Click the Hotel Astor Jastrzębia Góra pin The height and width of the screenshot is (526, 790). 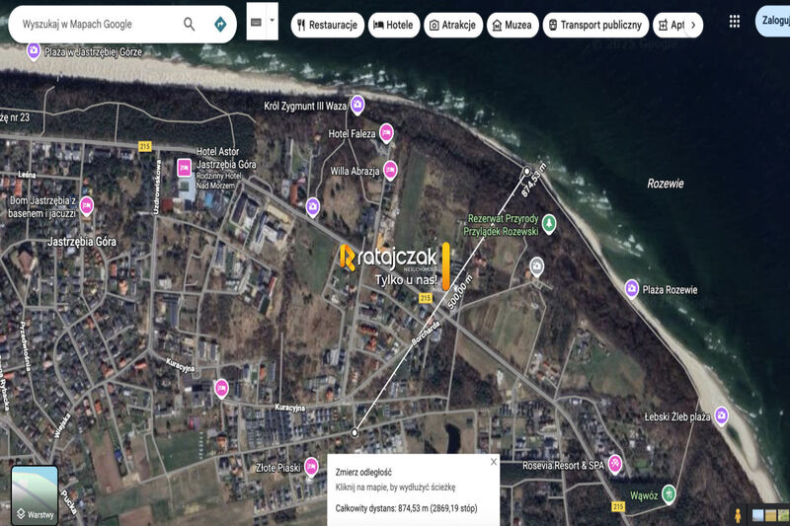(184, 168)
